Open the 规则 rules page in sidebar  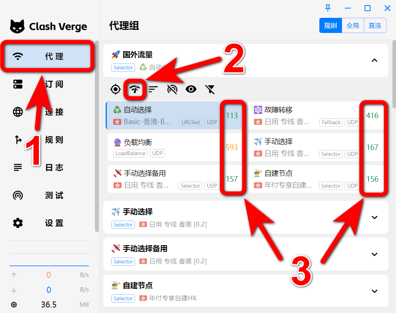click(48, 140)
